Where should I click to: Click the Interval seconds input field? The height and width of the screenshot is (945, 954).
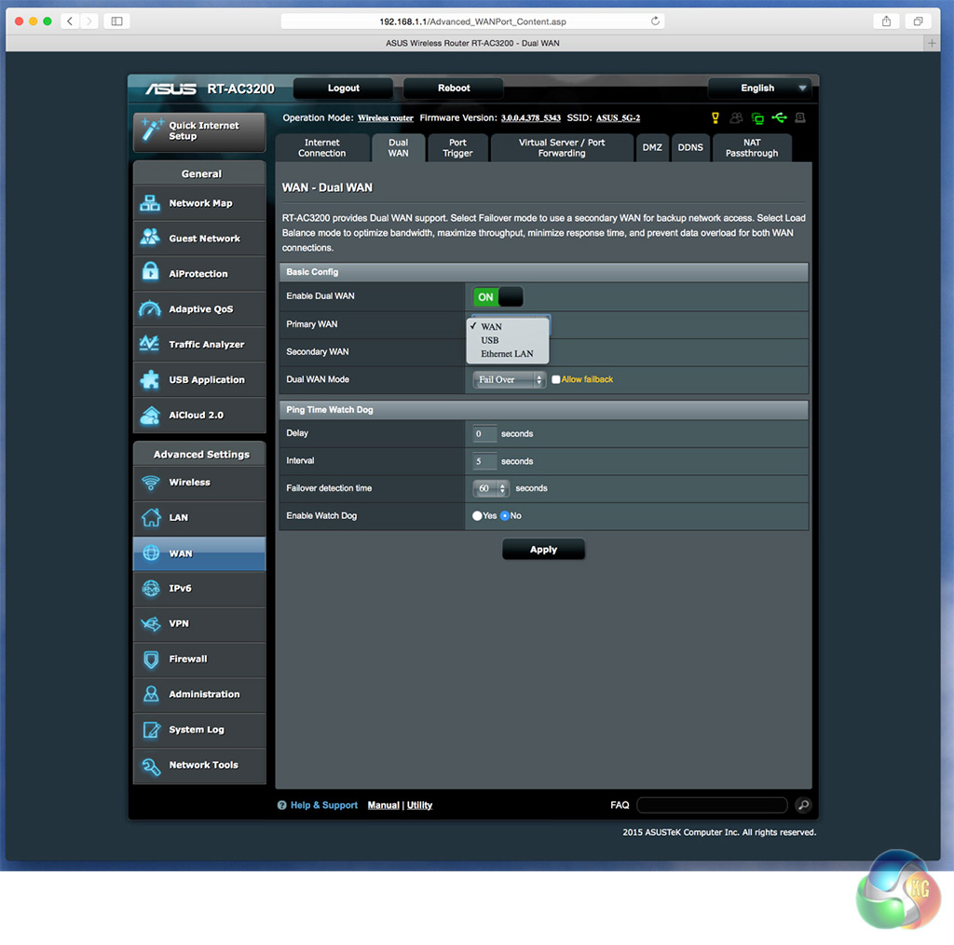(484, 461)
